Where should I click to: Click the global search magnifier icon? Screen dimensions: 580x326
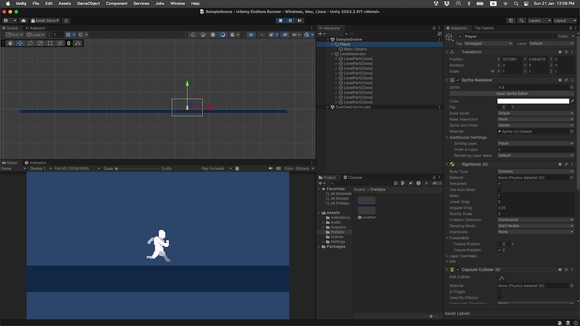[x=522, y=20]
